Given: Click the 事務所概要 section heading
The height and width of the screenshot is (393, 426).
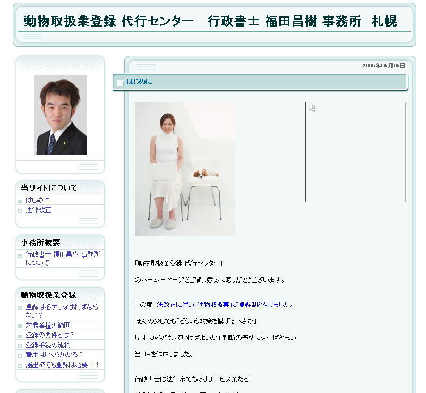Looking at the screenshot, I should tap(40, 242).
